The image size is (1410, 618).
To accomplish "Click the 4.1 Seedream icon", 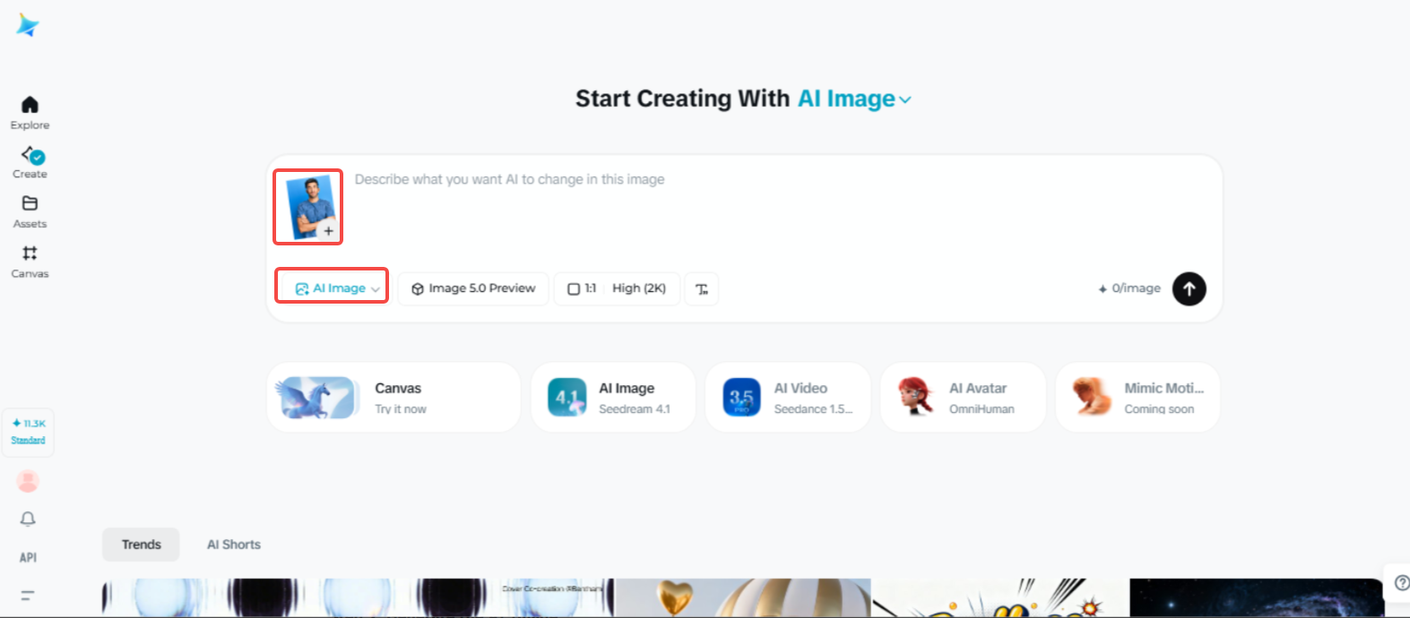I will click(567, 398).
